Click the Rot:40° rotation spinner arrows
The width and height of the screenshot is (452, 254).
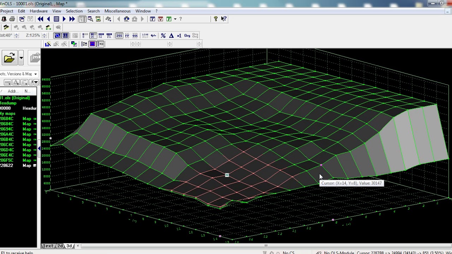pyautogui.click(x=16, y=36)
